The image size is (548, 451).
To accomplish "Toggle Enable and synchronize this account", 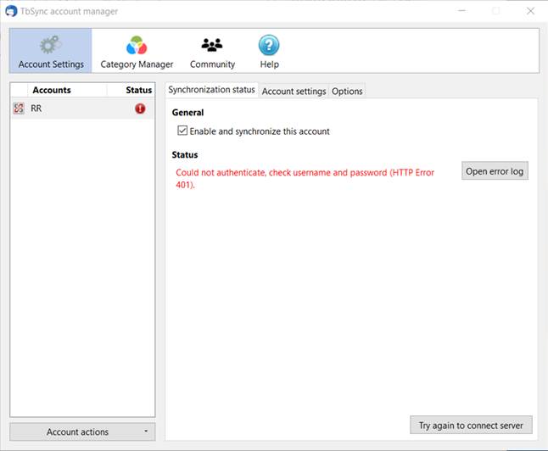I will pos(182,131).
